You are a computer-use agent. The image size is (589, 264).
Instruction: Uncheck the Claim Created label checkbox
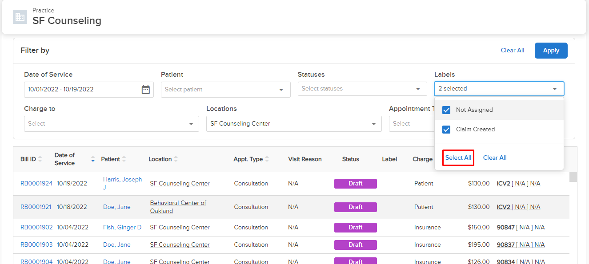coord(446,130)
